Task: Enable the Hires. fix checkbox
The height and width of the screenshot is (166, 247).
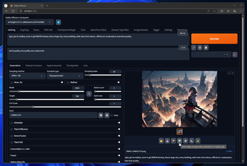Action: [x=11, y=82]
